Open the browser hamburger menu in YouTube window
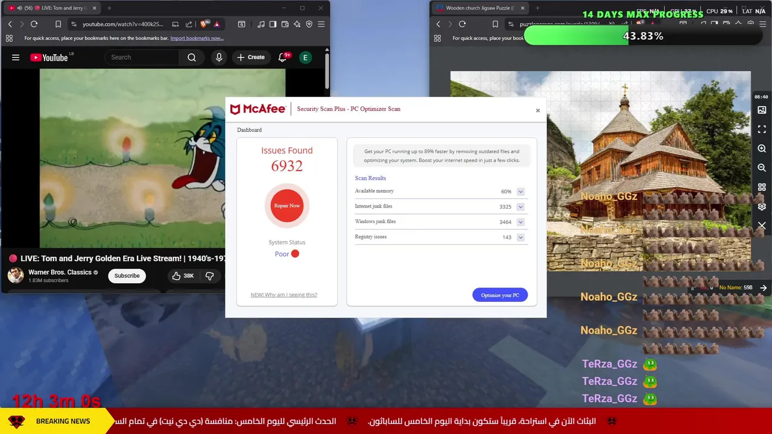This screenshot has width=772, height=434. point(321,24)
